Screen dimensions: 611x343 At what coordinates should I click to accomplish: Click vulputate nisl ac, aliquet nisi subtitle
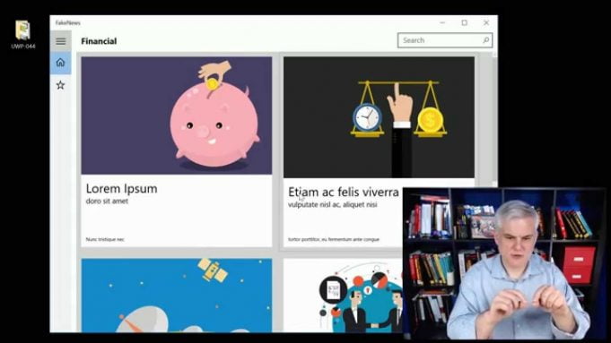coord(332,204)
